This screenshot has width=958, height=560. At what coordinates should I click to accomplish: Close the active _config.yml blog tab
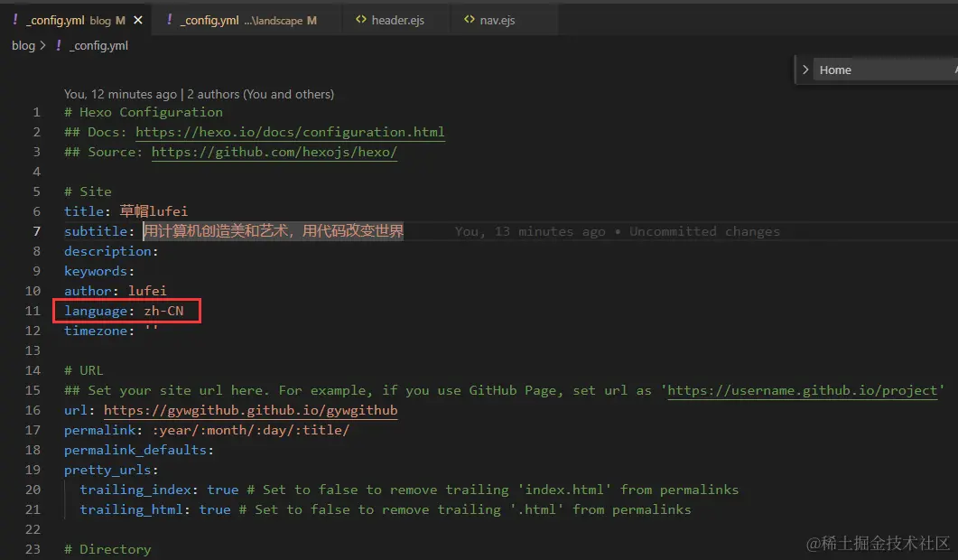pyautogui.click(x=137, y=20)
